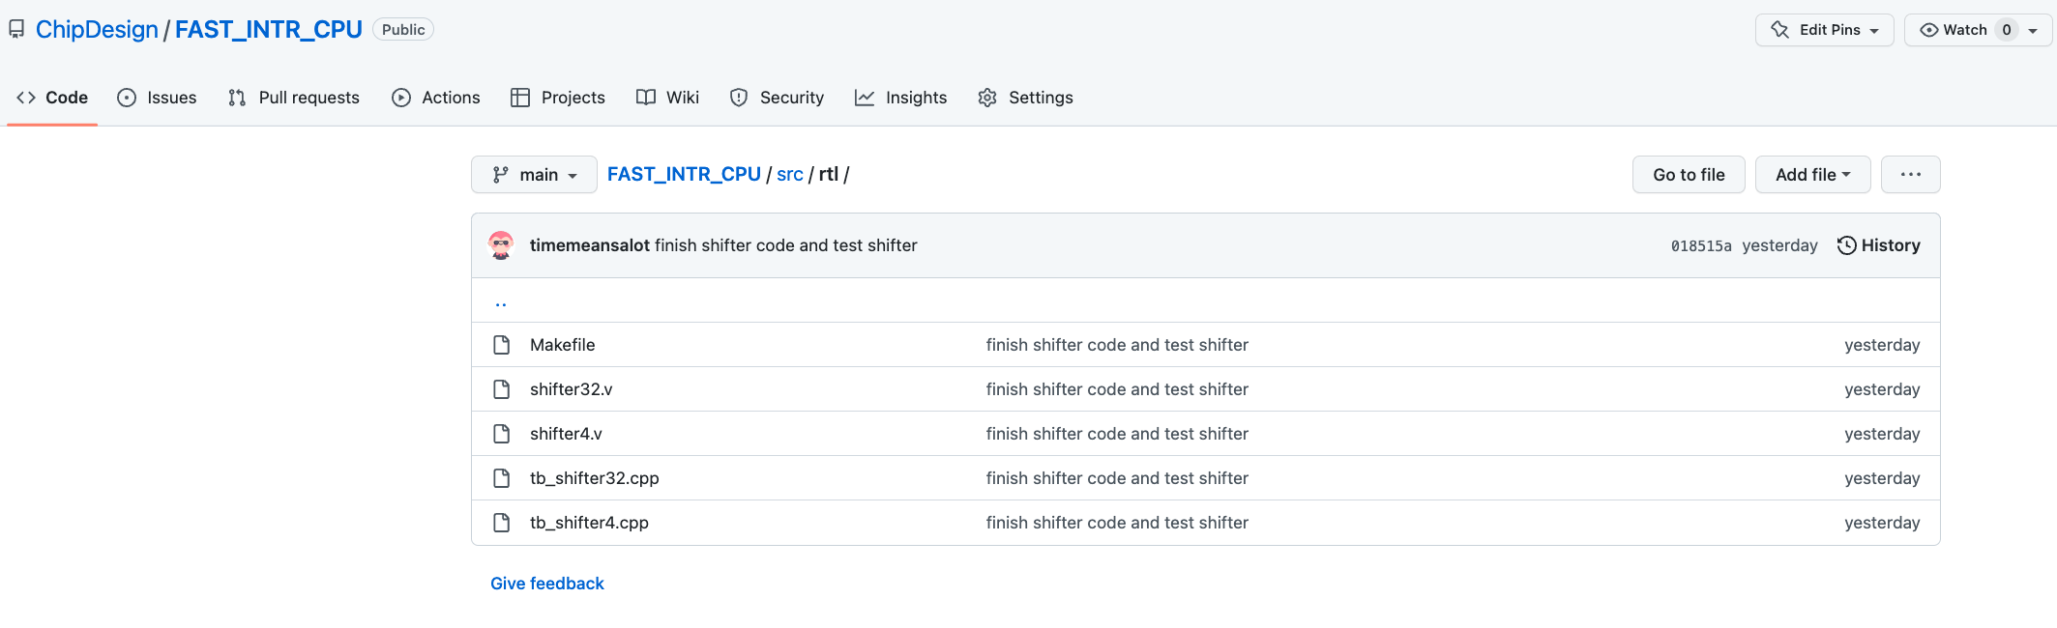Go to the Insights tab

pyautogui.click(x=900, y=98)
